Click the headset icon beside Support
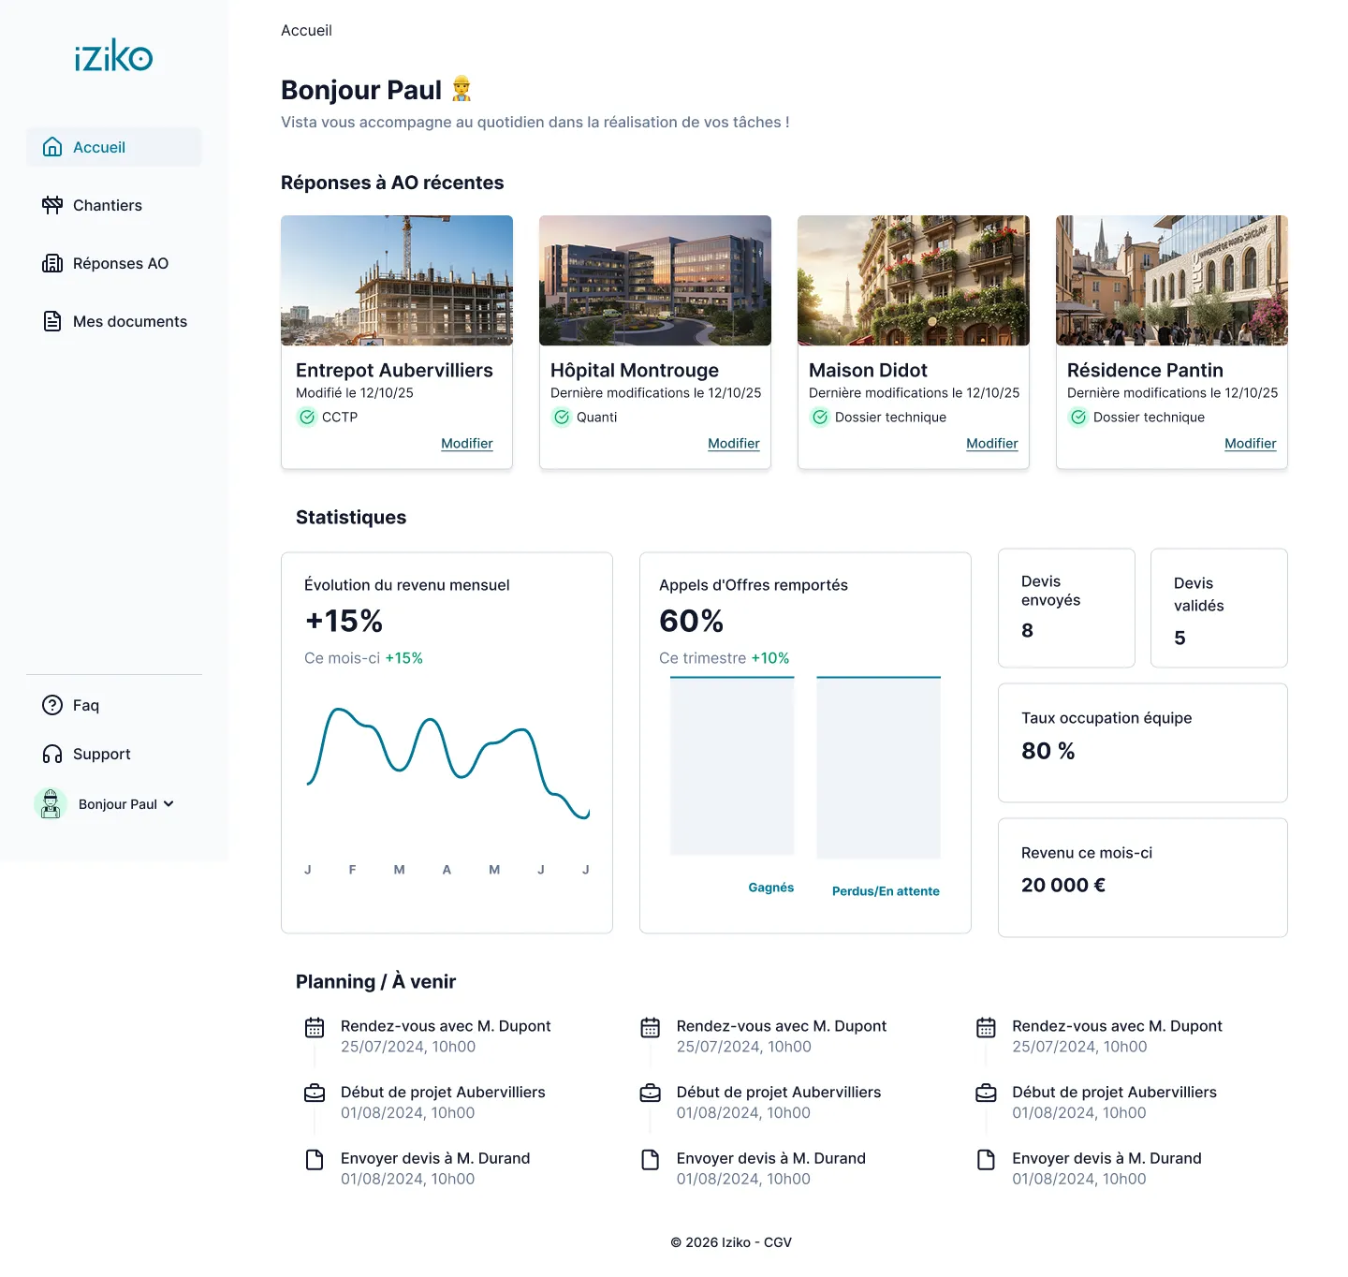Image resolution: width=1348 pixels, height=1277 pixels. tap(52, 754)
